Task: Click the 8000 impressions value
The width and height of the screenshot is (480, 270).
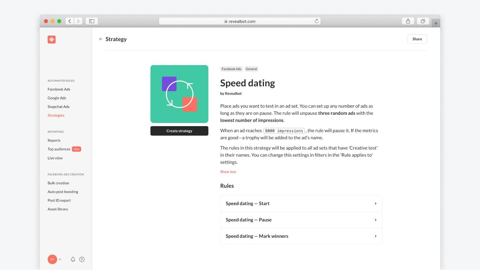Action: click(284, 131)
